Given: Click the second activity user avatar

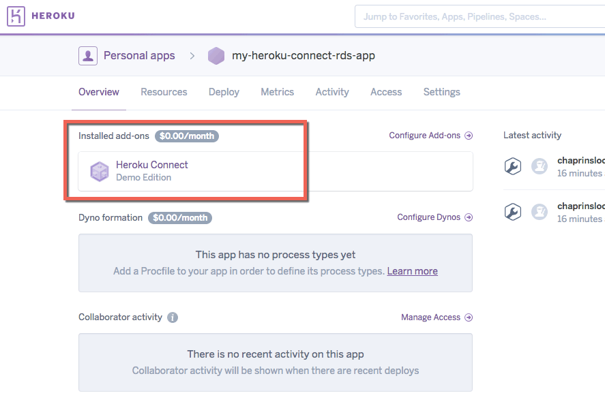Looking at the screenshot, I should pos(540,212).
